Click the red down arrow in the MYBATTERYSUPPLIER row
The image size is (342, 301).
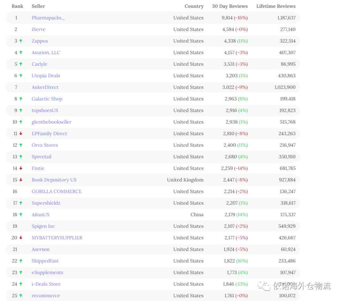click(x=21, y=238)
